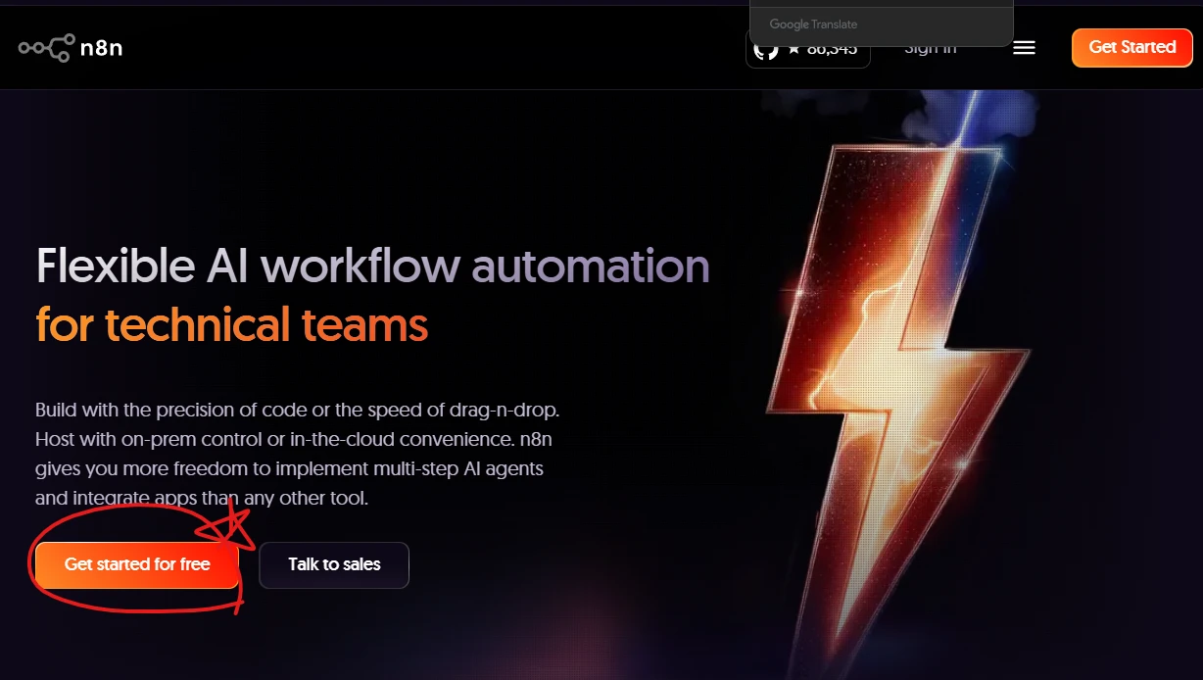The image size is (1203, 680).
Task: Click the Talk to sales button
Action: (334, 565)
